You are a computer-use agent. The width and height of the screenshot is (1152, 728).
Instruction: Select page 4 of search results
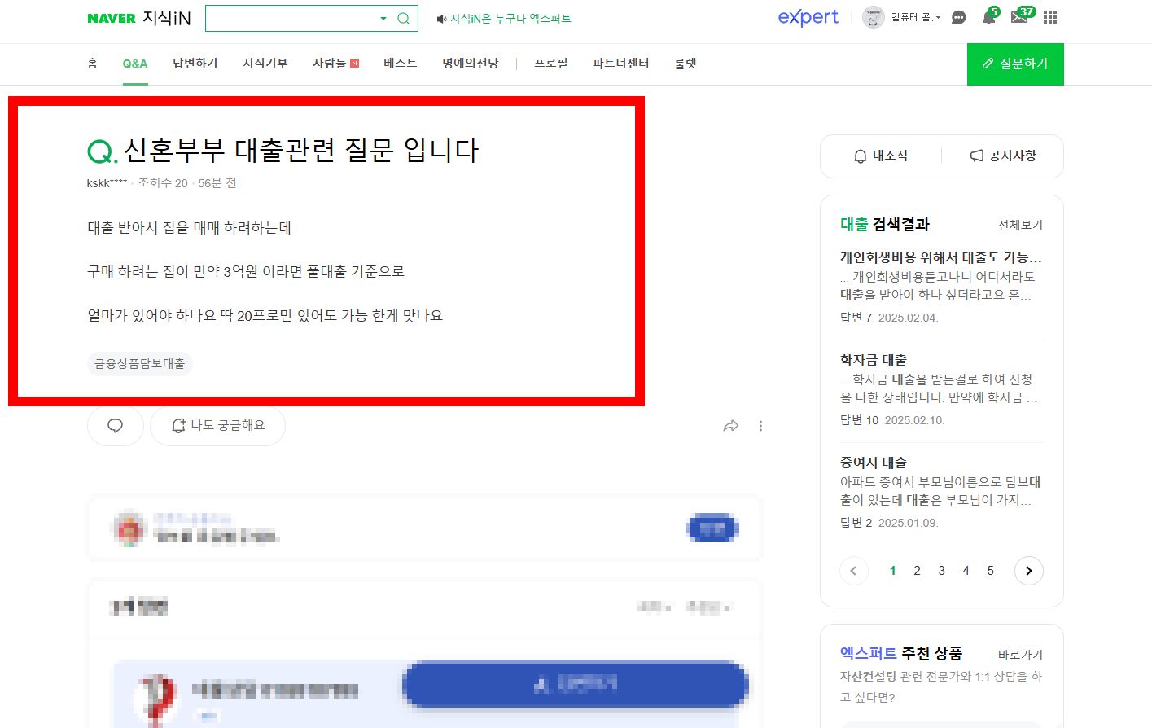click(x=966, y=571)
